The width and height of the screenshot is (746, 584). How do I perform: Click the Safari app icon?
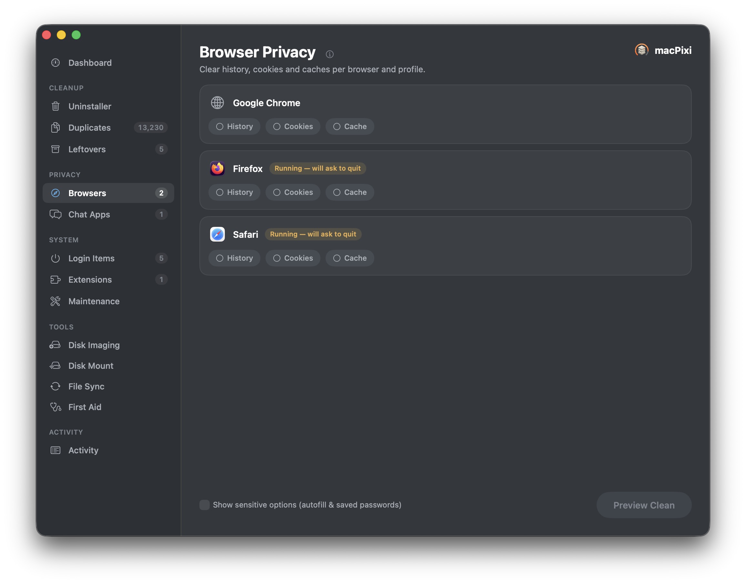(x=217, y=234)
